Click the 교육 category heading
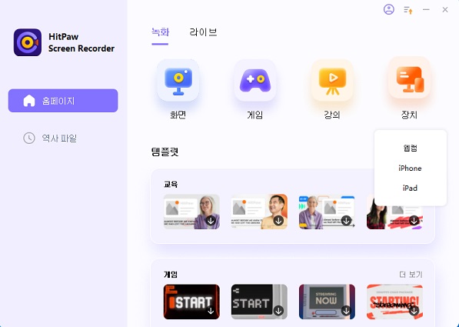The width and height of the screenshot is (459, 327). 171,185
